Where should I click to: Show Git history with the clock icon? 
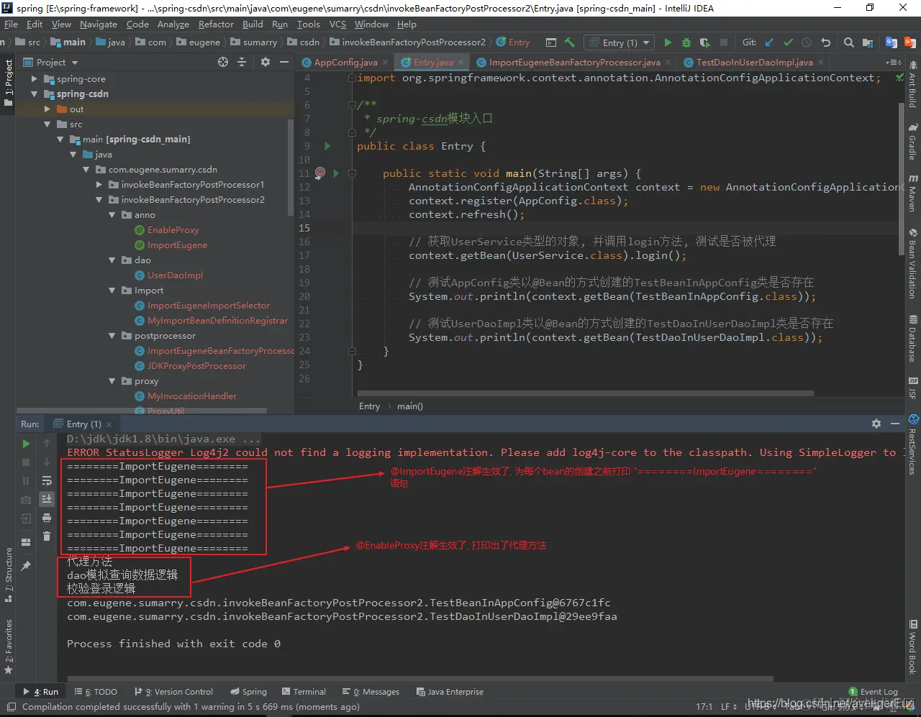[807, 42]
